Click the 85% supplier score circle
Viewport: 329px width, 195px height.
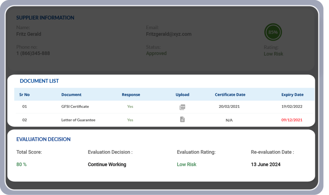[x=273, y=32]
